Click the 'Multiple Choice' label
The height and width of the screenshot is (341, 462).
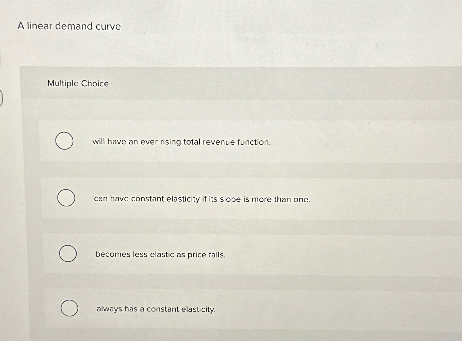pyautogui.click(x=78, y=83)
